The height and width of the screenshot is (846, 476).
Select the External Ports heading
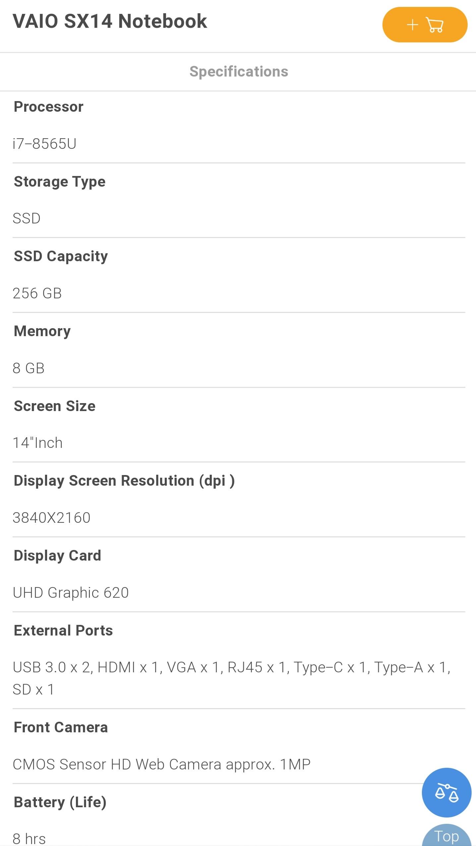point(63,631)
